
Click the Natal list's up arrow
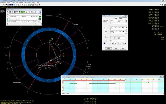(126, 31)
